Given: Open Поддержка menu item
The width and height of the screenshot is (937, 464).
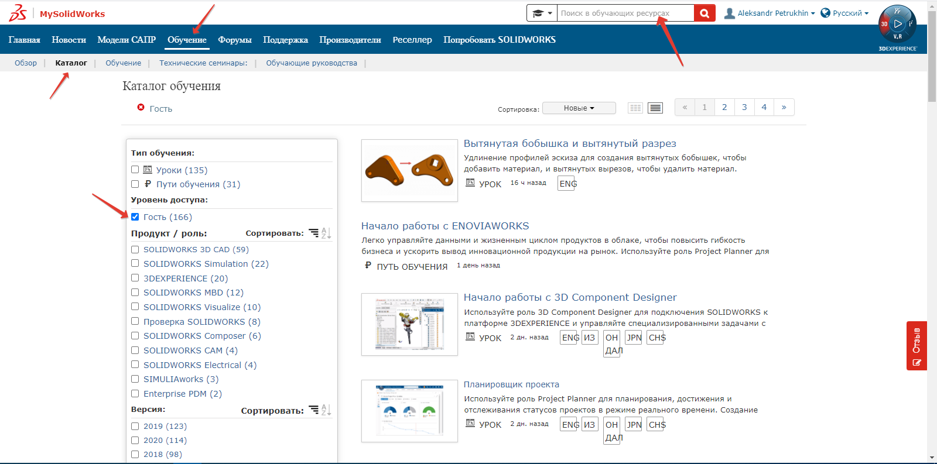Looking at the screenshot, I should pos(285,40).
